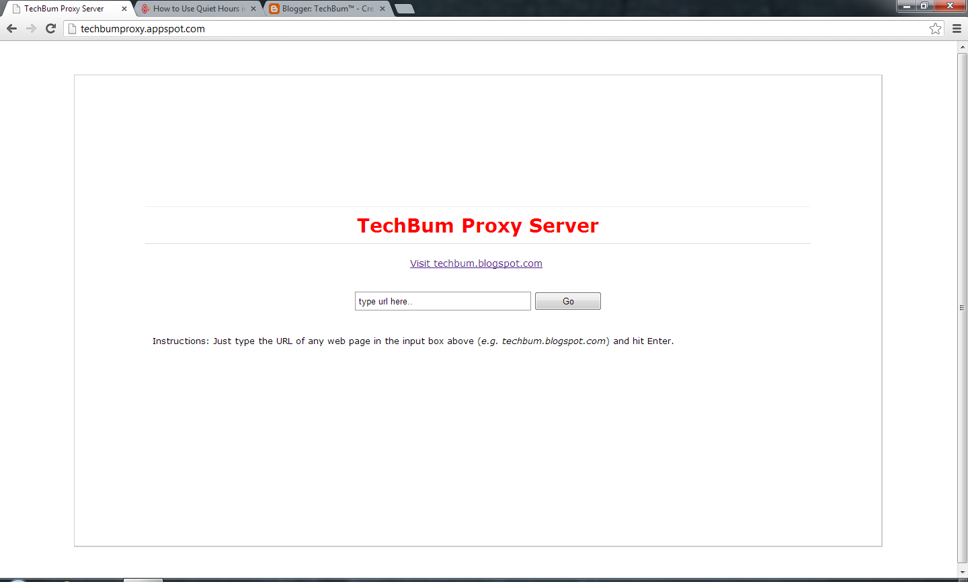The height and width of the screenshot is (586, 968).
Task: Open a new tab with the new-tab button
Action: pyautogui.click(x=405, y=9)
